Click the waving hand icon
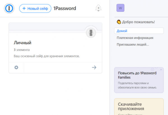Viewport: 168px width, 115px height. point(119,22)
